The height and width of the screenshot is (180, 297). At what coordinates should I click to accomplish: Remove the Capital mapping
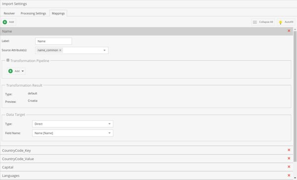tap(289, 167)
